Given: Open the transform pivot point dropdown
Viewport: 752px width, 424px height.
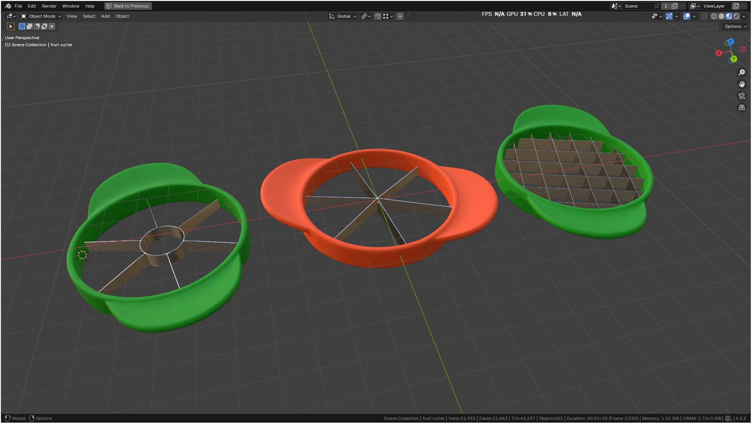Looking at the screenshot, I should pos(366,16).
